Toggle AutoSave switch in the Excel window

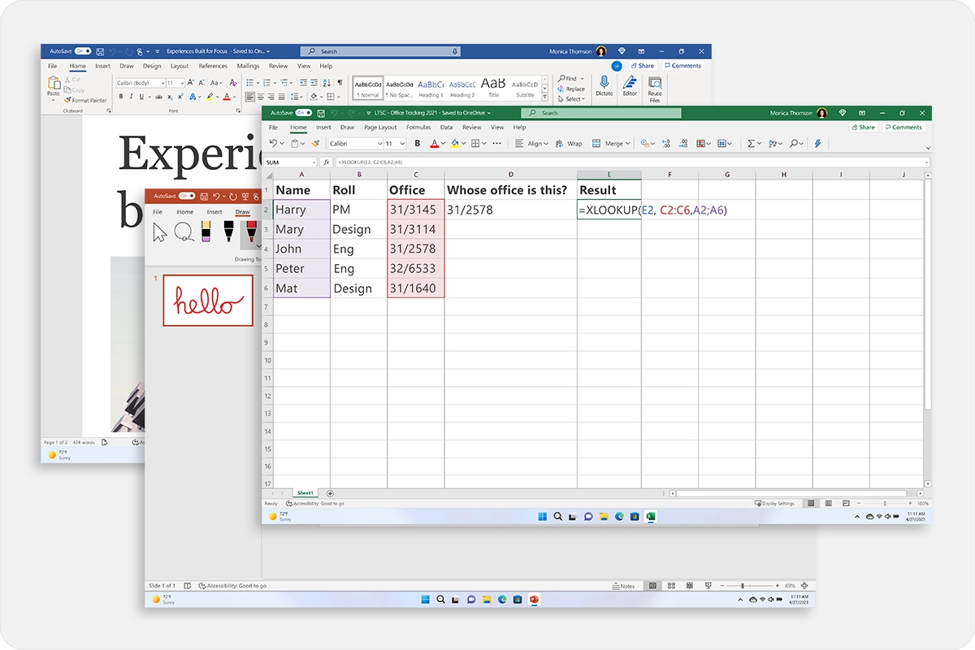[x=304, y=113]
